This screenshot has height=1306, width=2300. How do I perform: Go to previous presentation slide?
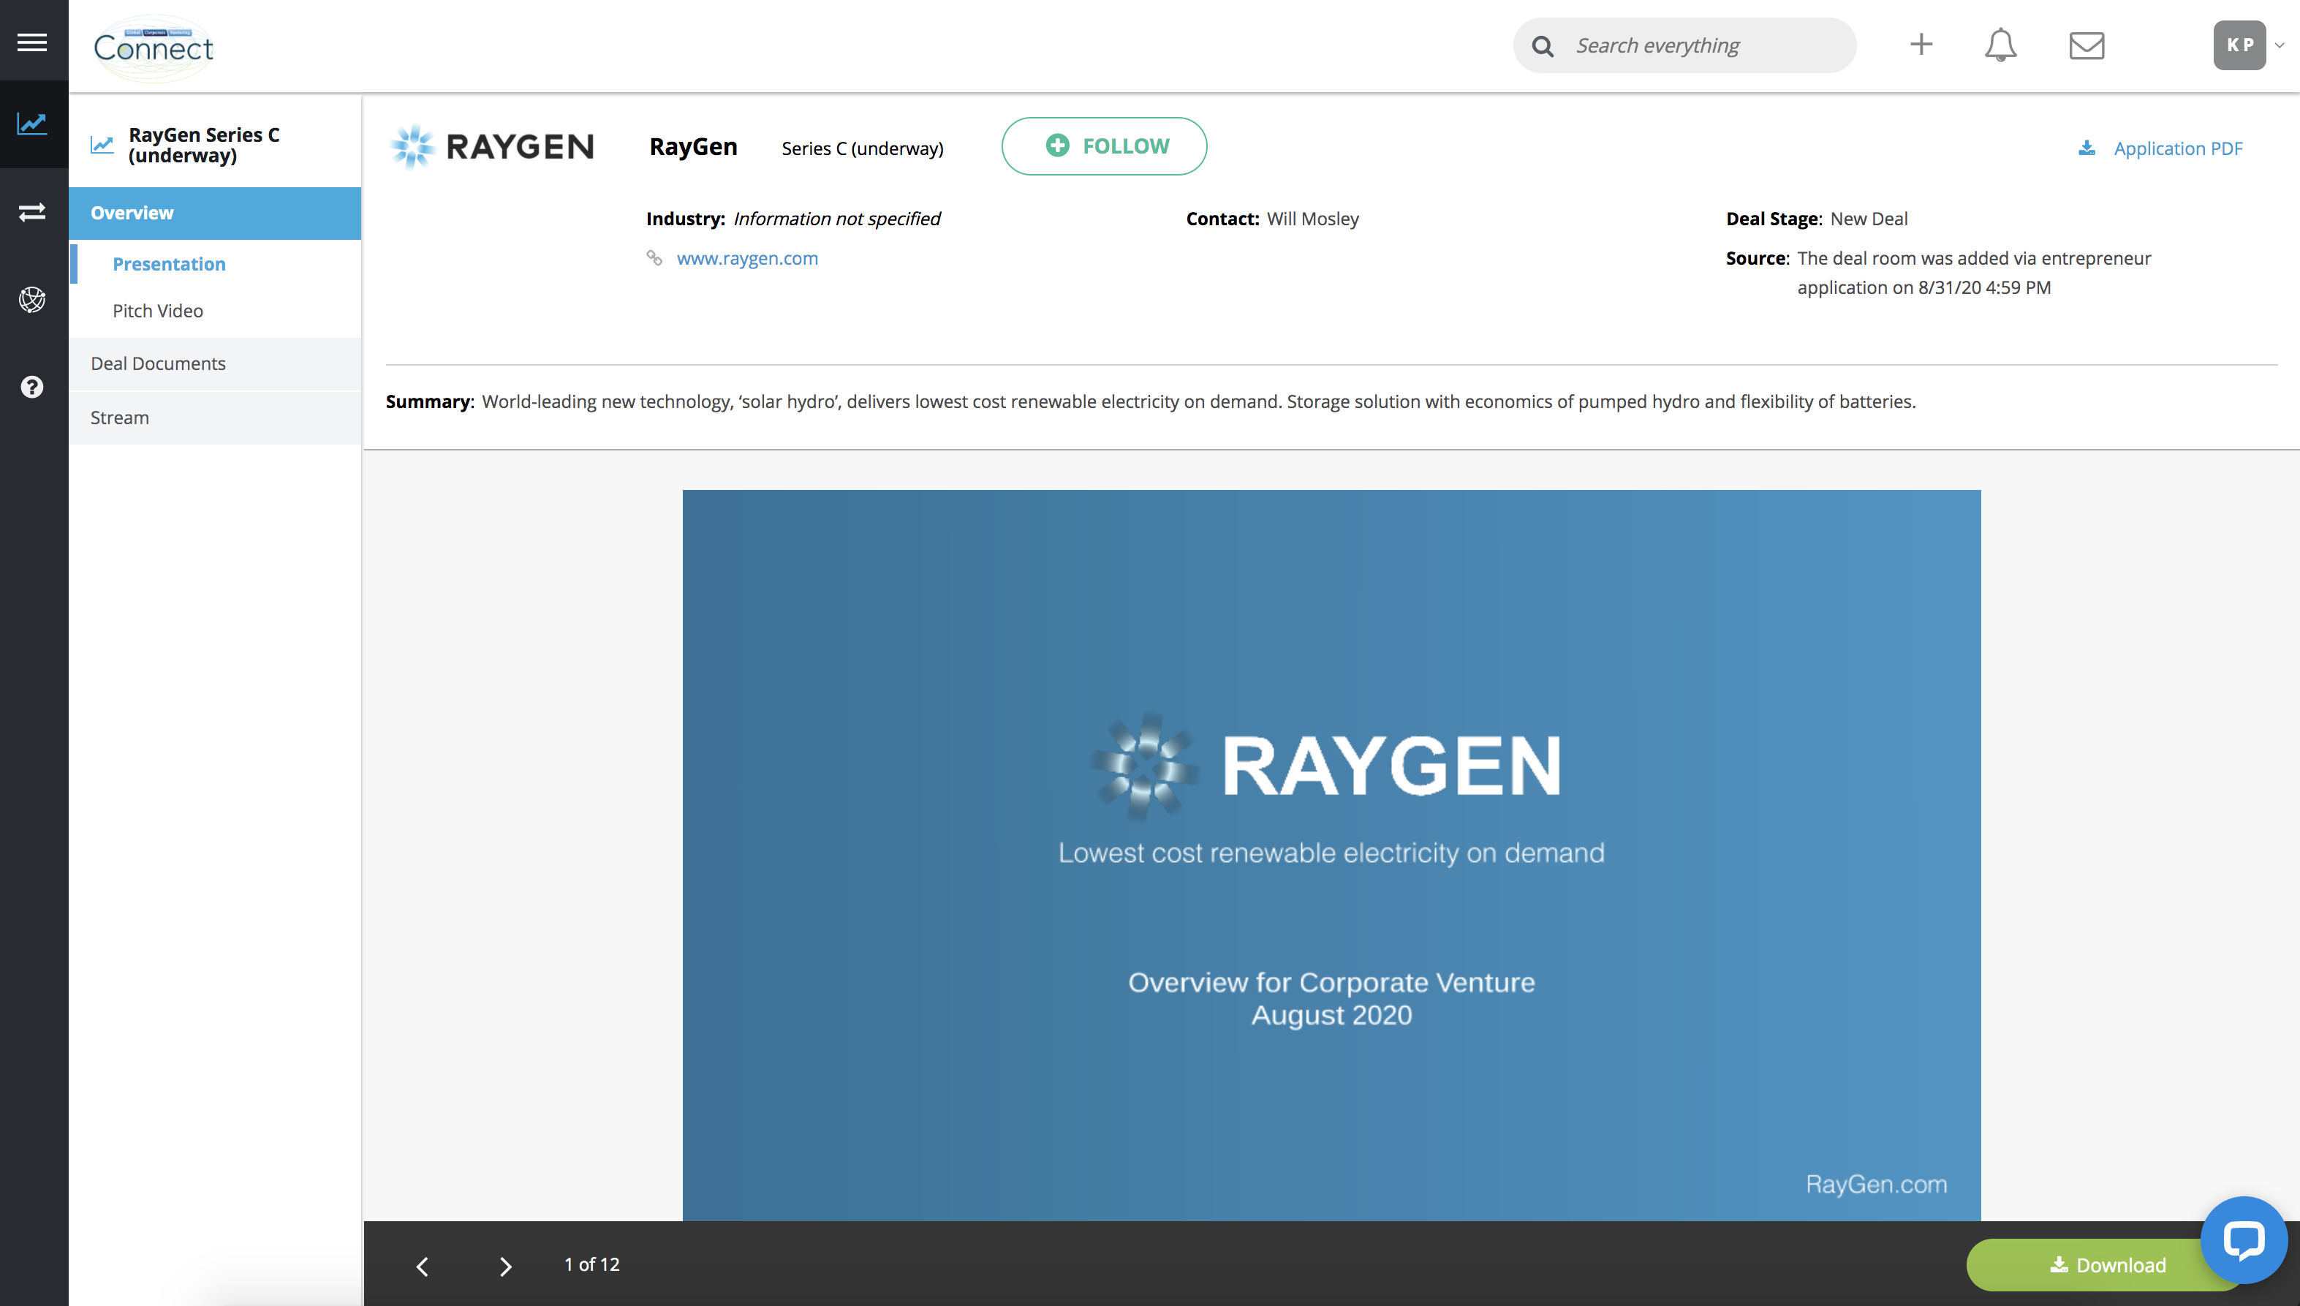pyautogui.click(x=423, y=1265)
